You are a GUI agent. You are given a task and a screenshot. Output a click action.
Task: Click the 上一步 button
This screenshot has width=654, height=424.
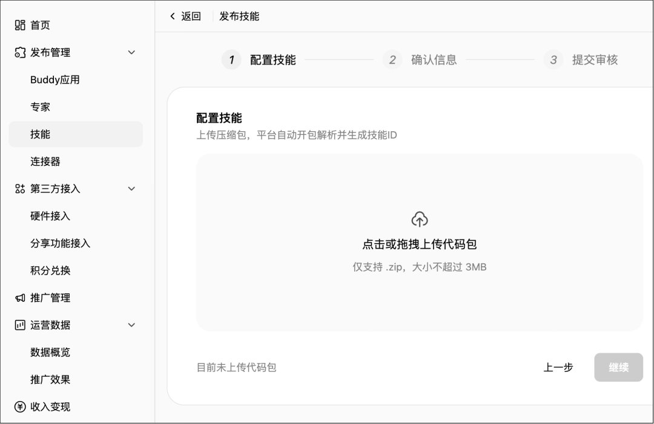click(x=558, y=367)
